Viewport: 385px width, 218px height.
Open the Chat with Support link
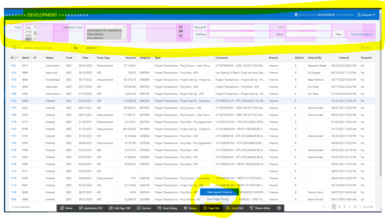[x=361, y=34]
